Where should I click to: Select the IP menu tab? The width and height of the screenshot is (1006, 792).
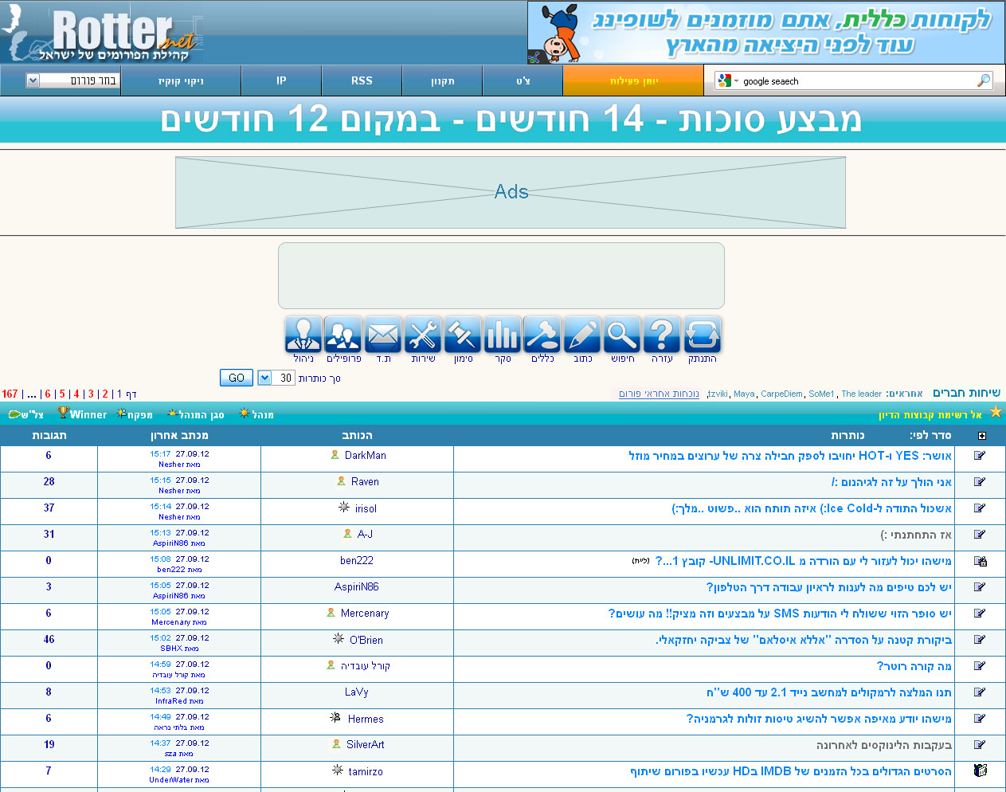tap(281, 80)
